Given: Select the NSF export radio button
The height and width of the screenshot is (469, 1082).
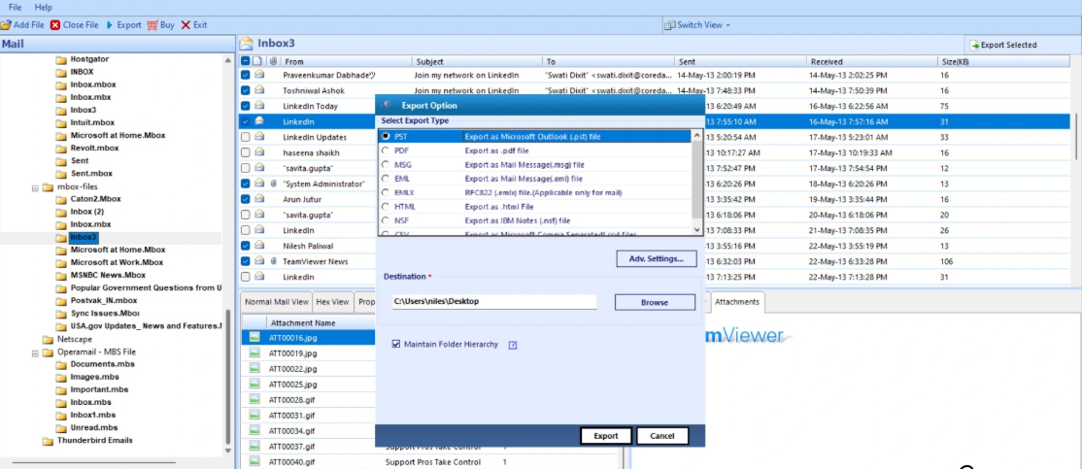Looking at the screenshot, I should 386,220.
